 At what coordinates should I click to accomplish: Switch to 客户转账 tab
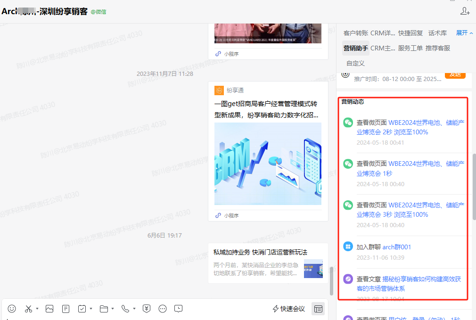tap(356, 33)
